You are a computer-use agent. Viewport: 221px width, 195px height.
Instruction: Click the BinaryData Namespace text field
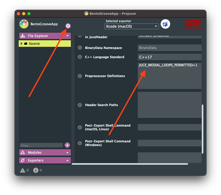[x=170, y=48]
